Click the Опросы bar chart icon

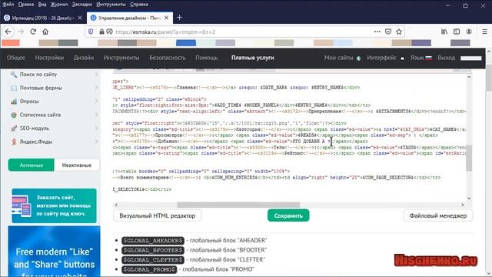14,102
